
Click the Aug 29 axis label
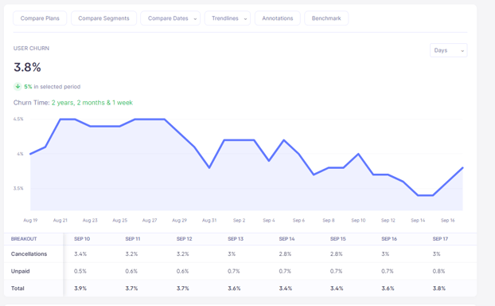coord(179,220)
